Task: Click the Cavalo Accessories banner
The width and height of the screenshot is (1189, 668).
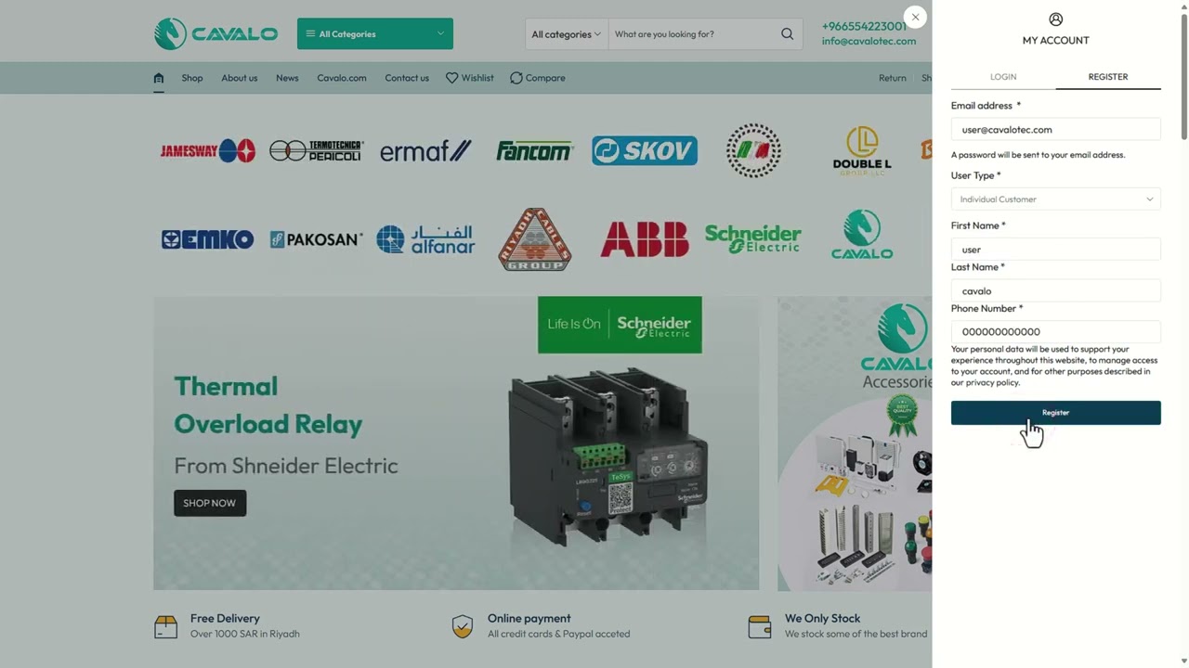Action: click(855, 443)
